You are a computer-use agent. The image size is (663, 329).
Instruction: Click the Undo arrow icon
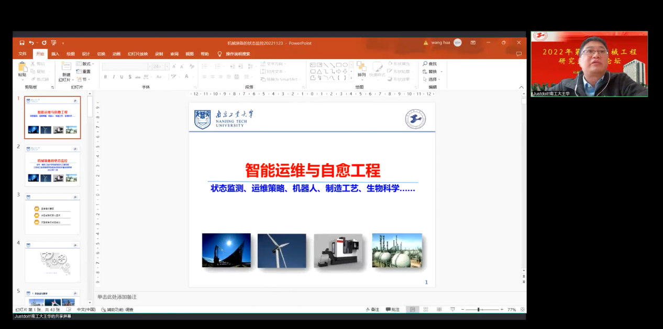tap(31, 43)
